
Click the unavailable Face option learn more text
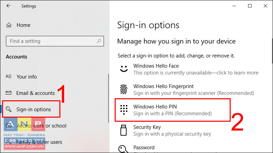pos(196,73)
